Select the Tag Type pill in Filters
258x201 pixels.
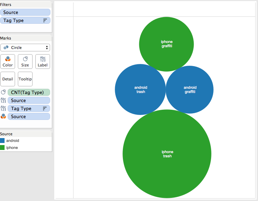[x=25, y=20]
